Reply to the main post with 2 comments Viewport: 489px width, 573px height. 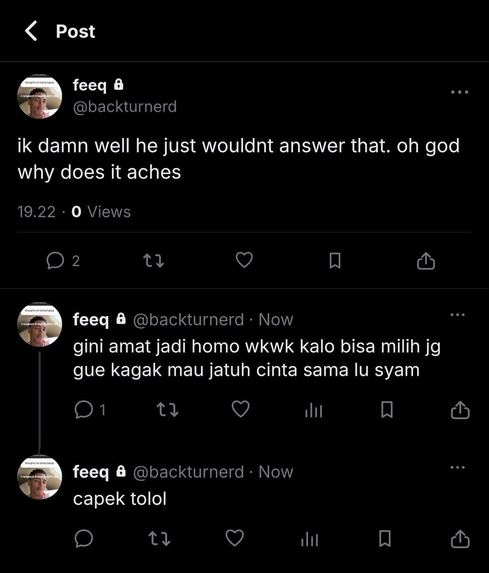click(63, 261)
